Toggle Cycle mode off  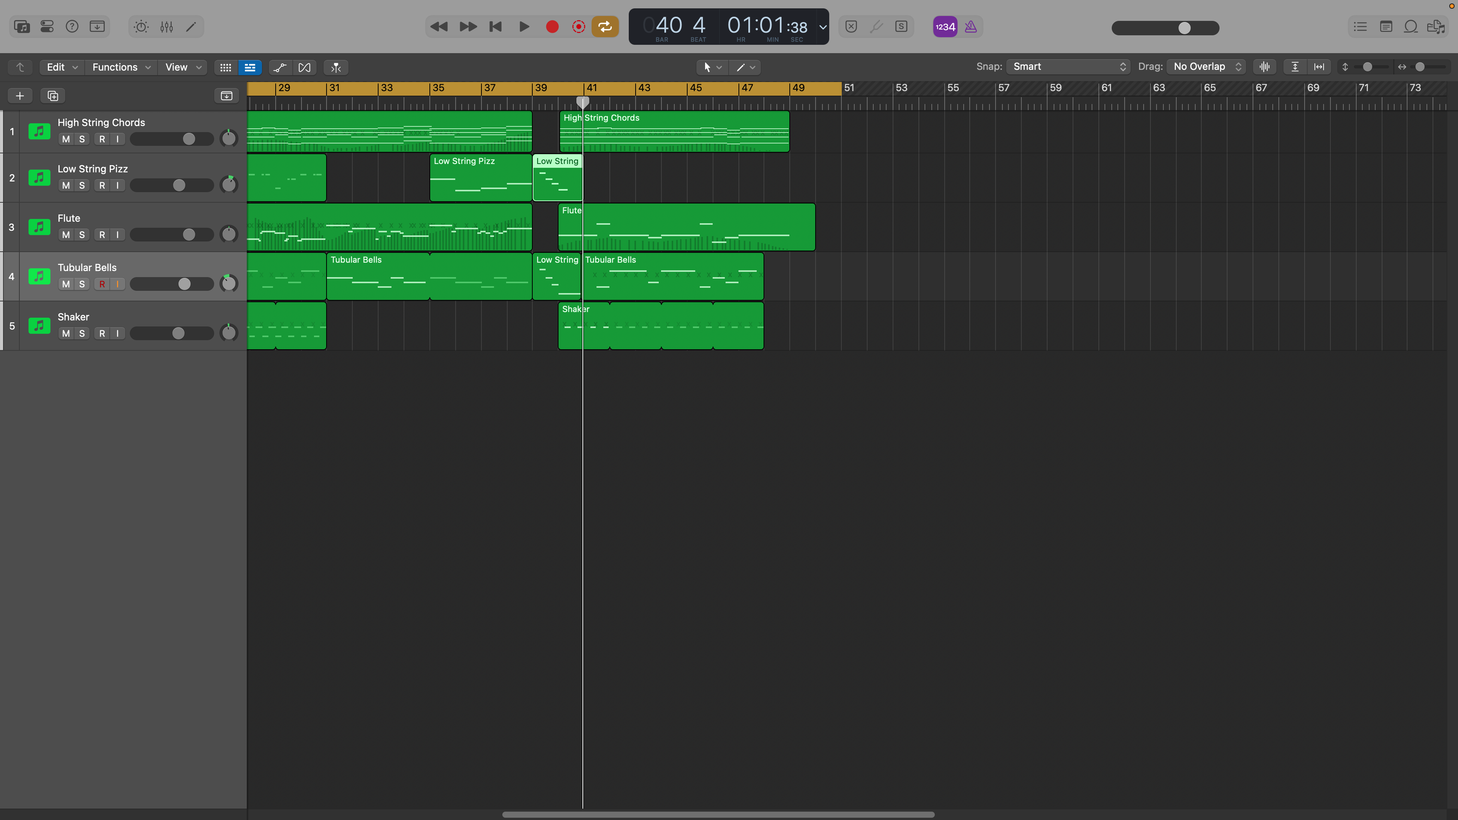(605, 27)
